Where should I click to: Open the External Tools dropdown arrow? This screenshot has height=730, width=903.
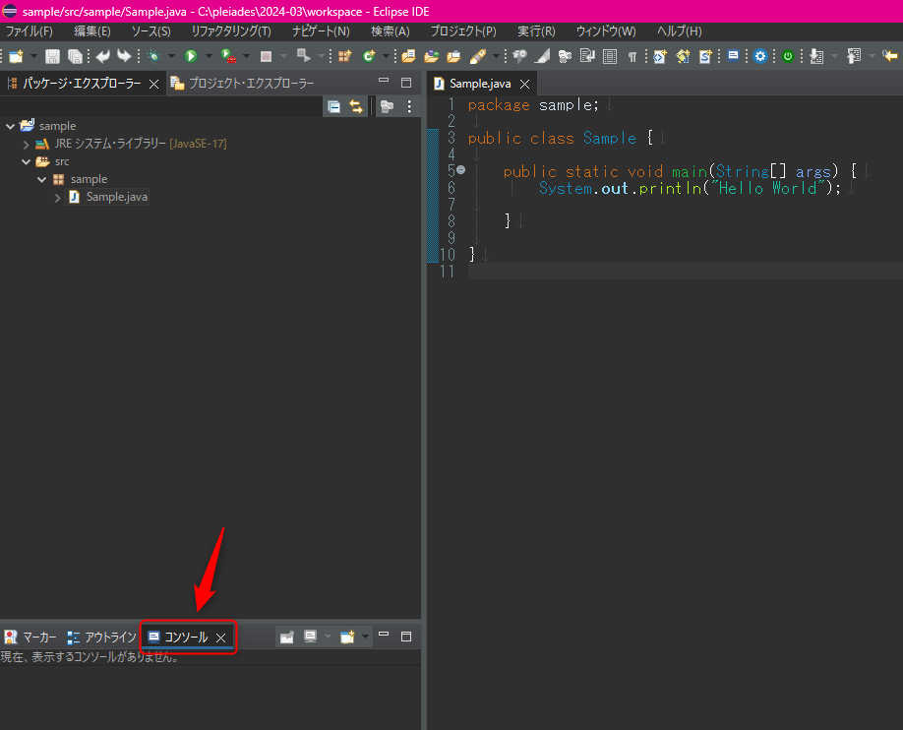coord(247,56)
